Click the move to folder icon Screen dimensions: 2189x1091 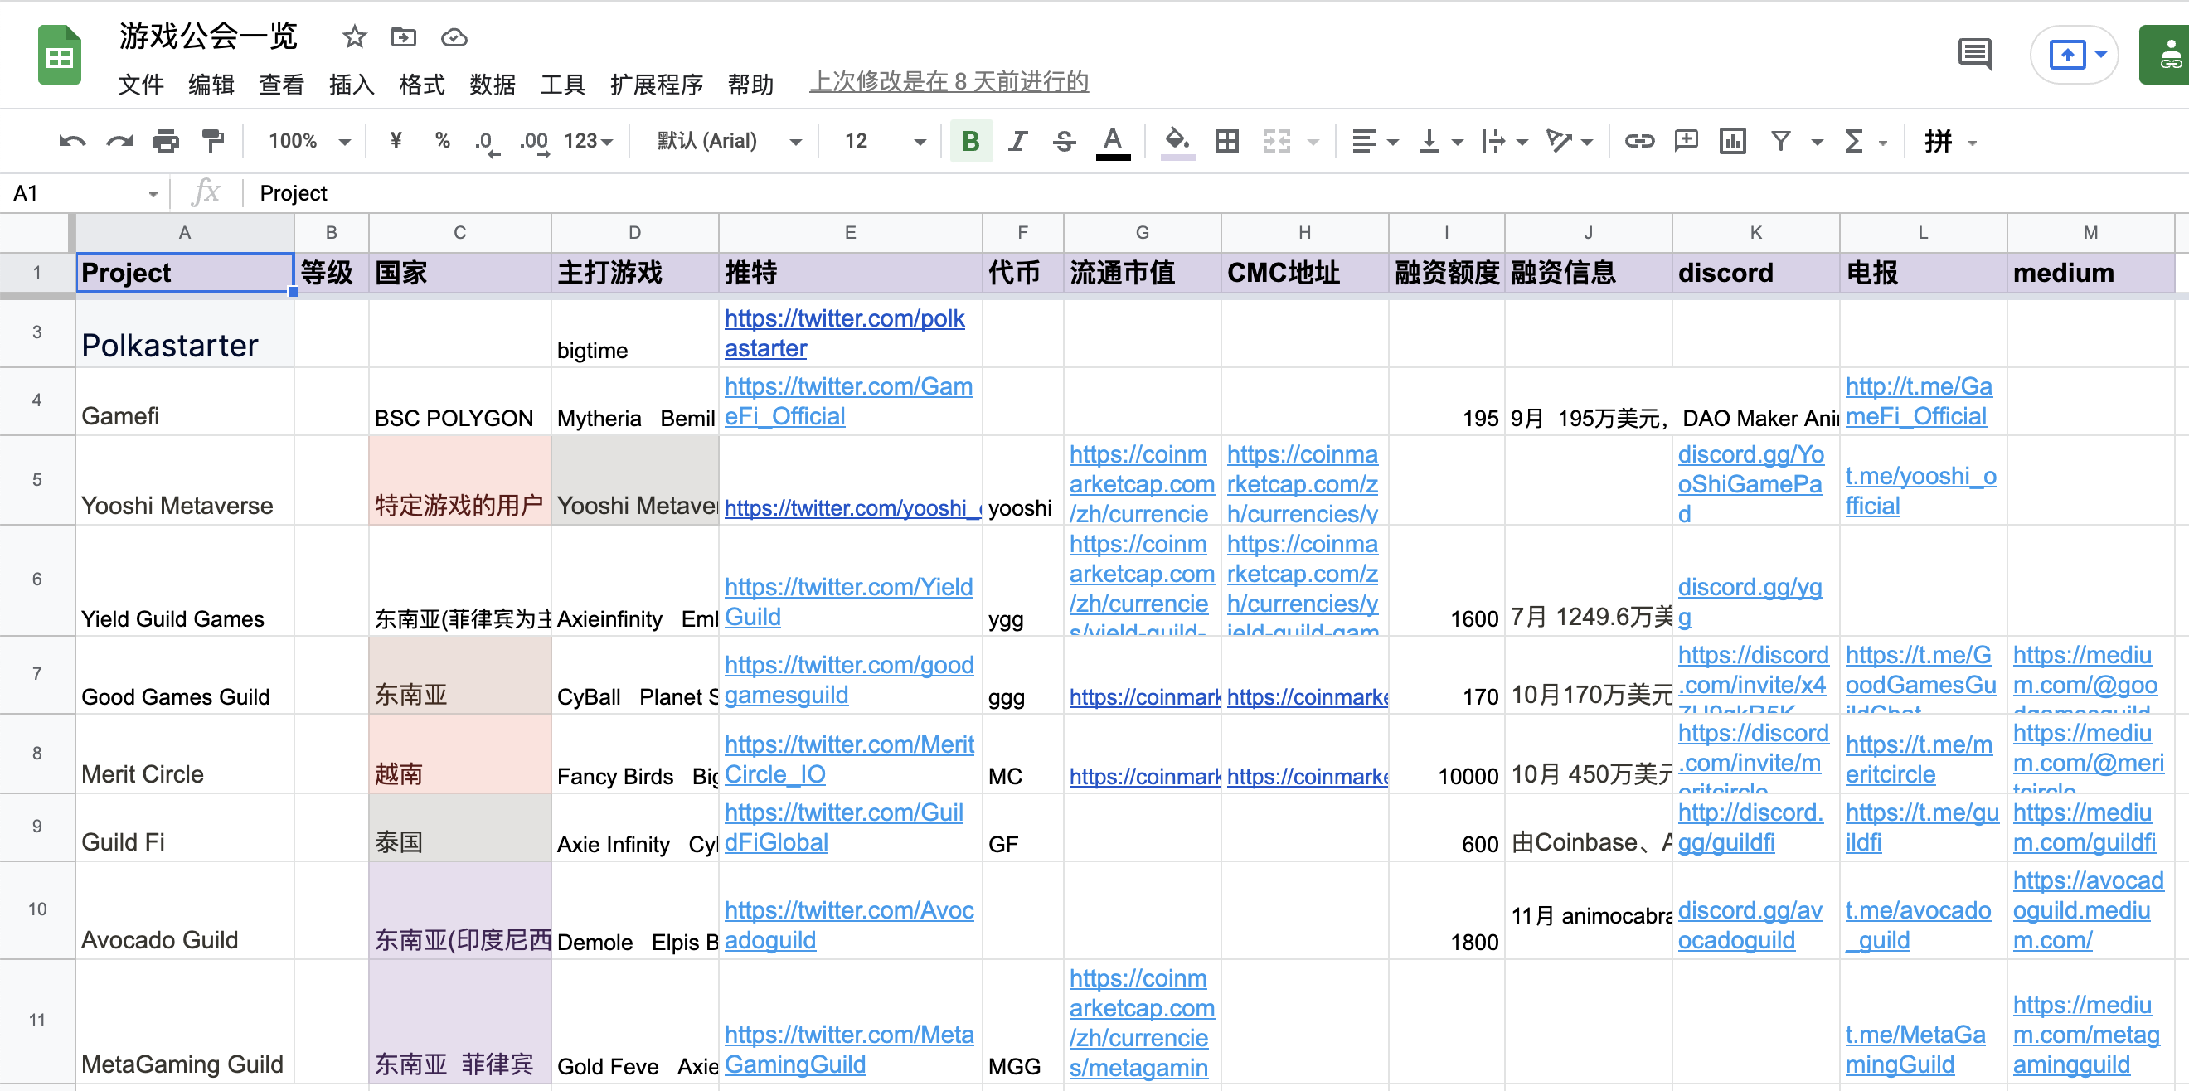click(404, 36)
